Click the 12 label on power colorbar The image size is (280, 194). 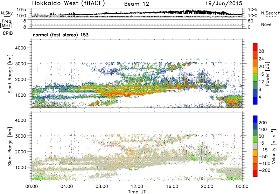(x=261, y=82)
